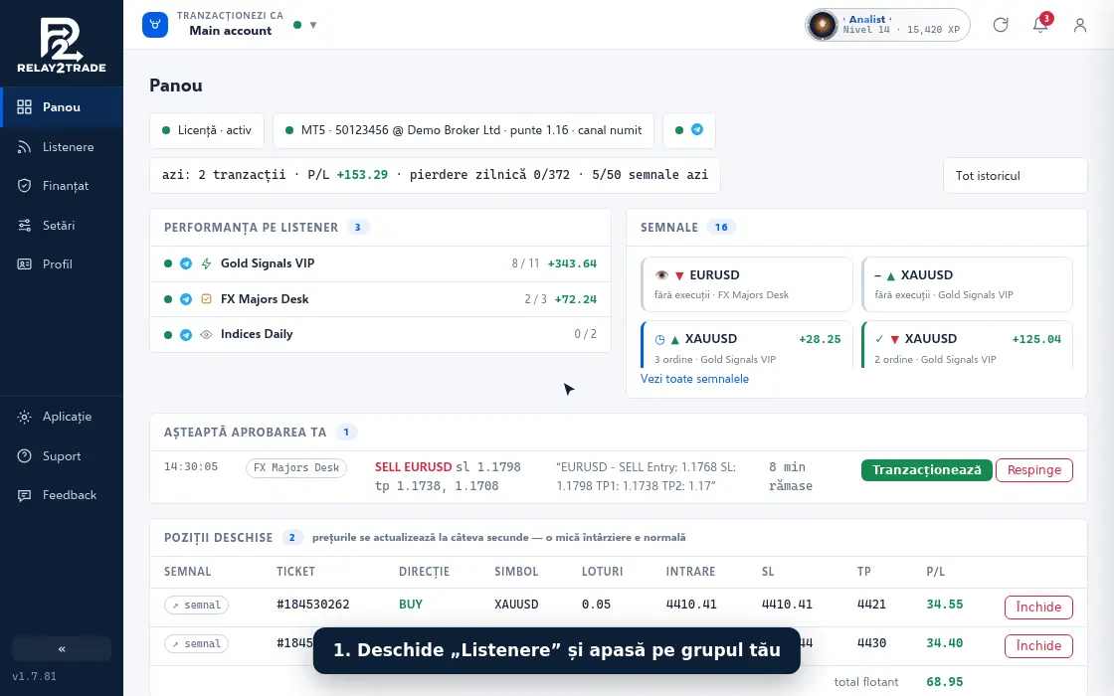The height and width of the screenshot is (696, 1114).
Task: Click the total flotant value 68.95
Action: (944, 682)
